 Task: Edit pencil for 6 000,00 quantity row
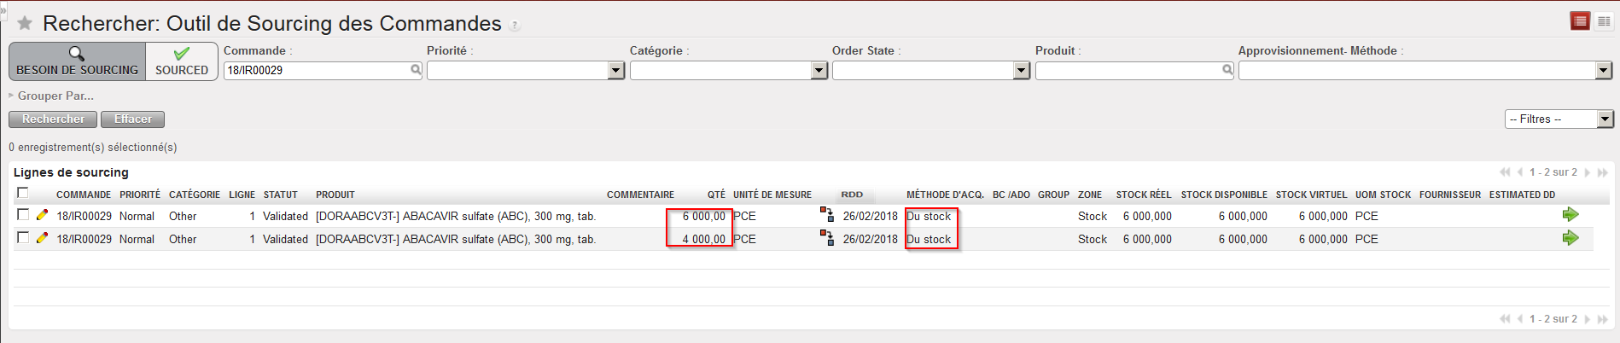click(x=42, y=215)
